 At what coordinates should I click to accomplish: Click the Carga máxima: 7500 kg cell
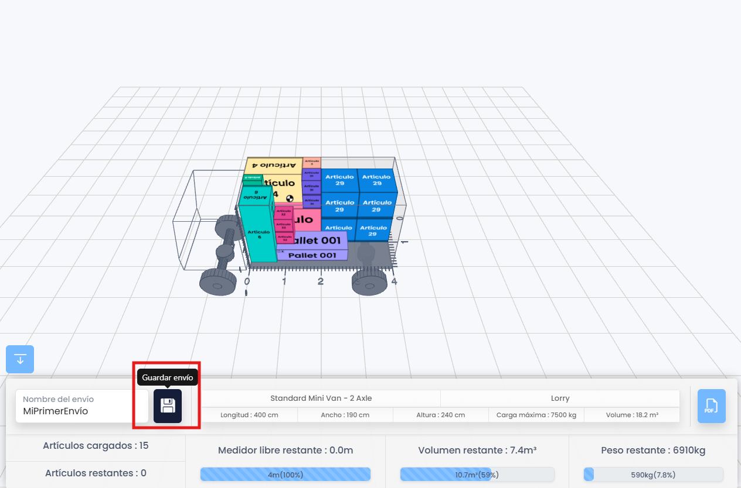536,415
